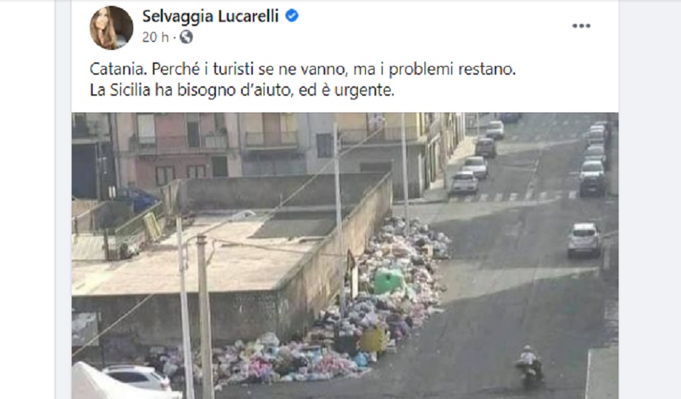The width and height of the screenshot is (681, 399).
Task: Open the three-dot post options menu
Action: (x=581, y=25)
